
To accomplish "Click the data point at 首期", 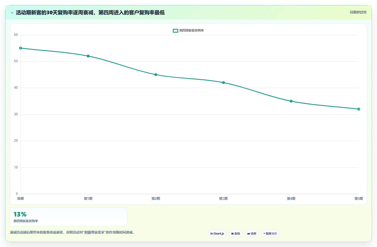I will (x=21, y=48).
